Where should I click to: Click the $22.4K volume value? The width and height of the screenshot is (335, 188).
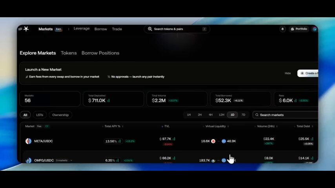[x=269, y=139]
